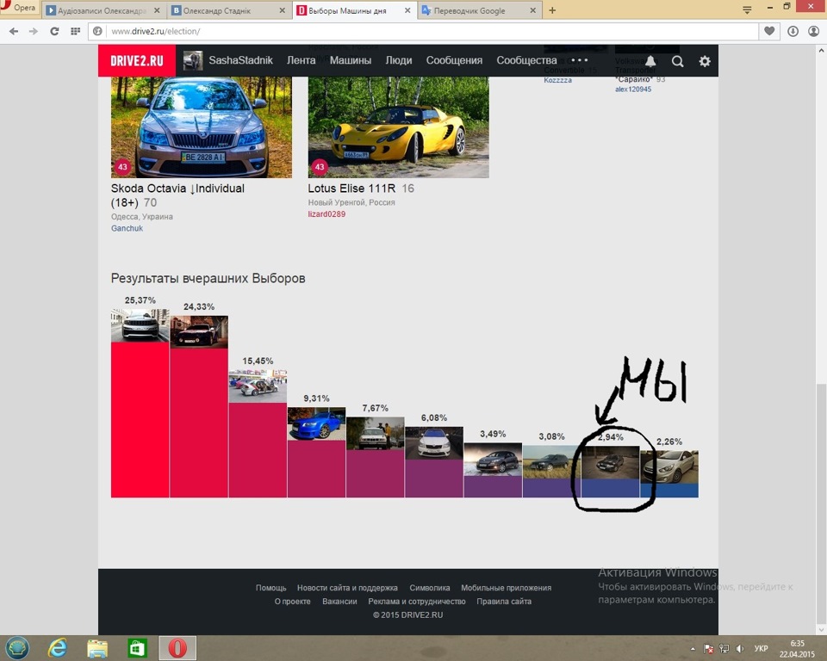
Task: Open Люди in DRIVE2 navbar
Action: (x=399, y=60)
